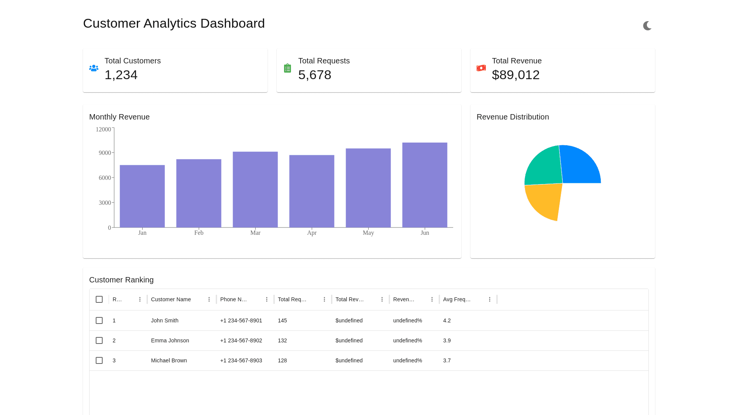Click the Total Revenue money icon
This screenshot has width=738, height=415.
481,68
